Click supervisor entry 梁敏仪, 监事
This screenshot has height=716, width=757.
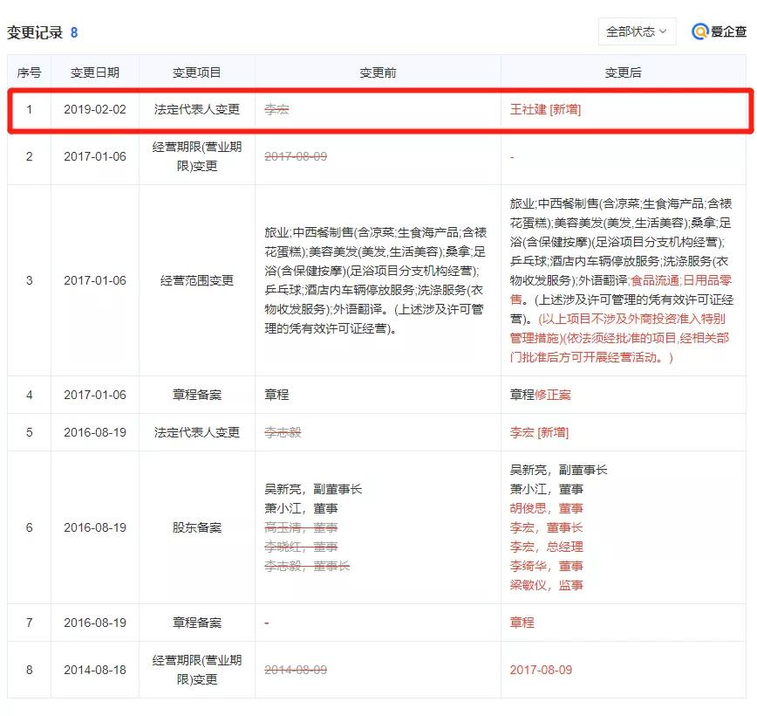coord(548,586)
